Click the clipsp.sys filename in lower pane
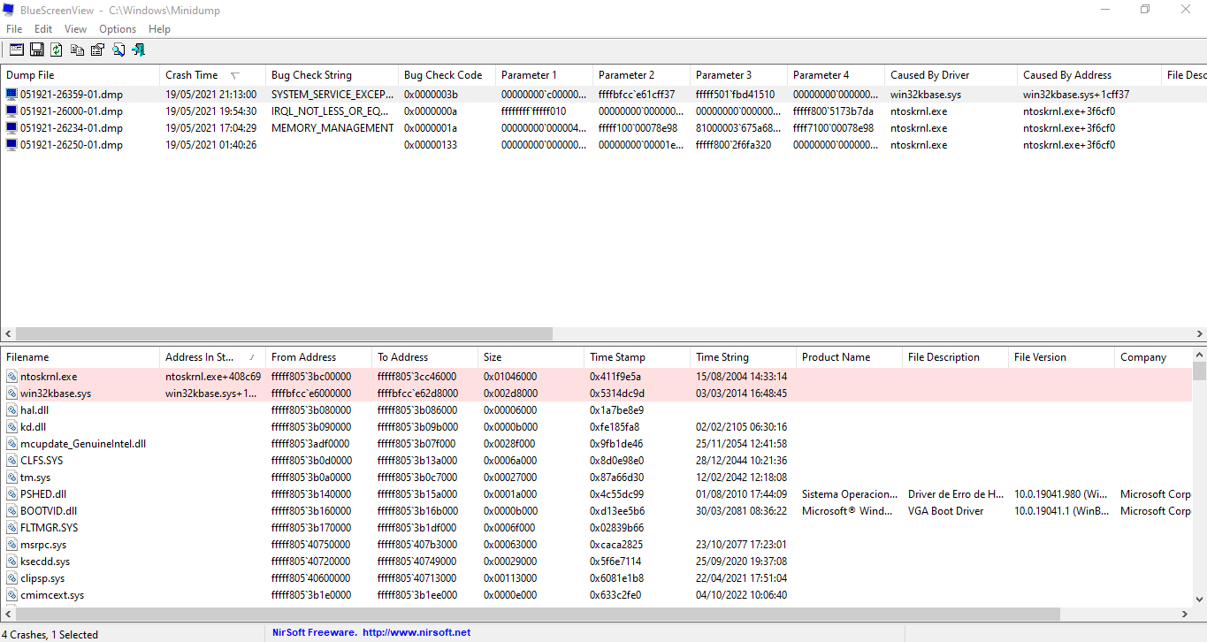The image size is (1207, 642). pyautogui.click(x=42, y=578)
